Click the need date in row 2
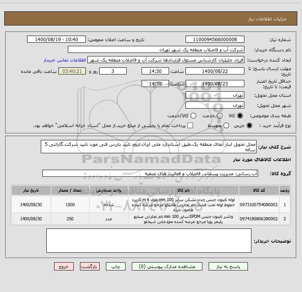The width and height of the screenshot is (302, 292). (31, 219)
